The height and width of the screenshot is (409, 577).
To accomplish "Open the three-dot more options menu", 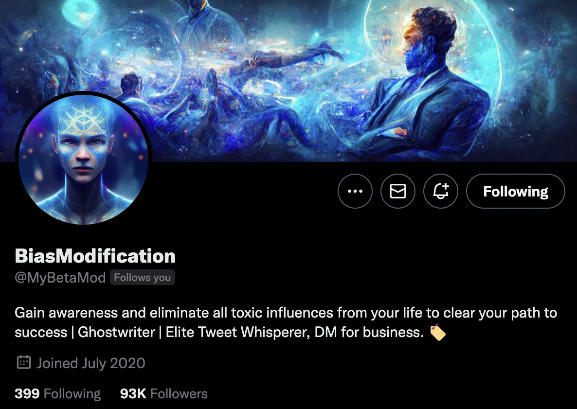I will point(355,191).
